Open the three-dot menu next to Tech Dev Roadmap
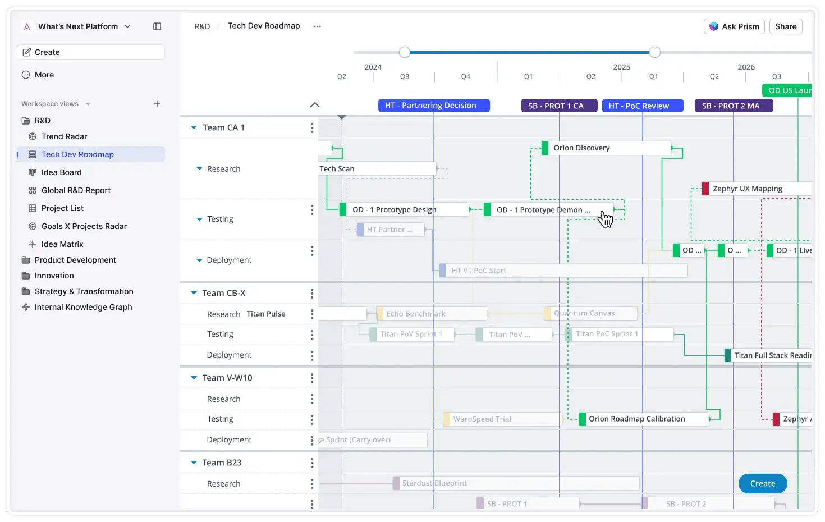Viewport: 825px width, 522px height. [317, 26]
